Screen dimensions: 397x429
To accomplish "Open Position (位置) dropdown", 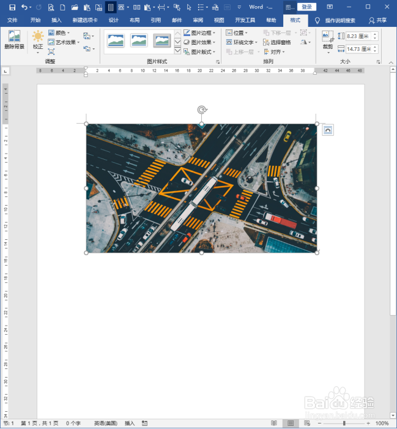I will point(237,33).
